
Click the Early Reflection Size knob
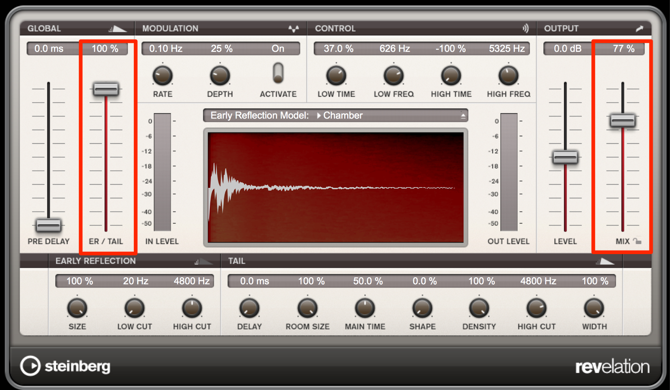click(77, 308)
